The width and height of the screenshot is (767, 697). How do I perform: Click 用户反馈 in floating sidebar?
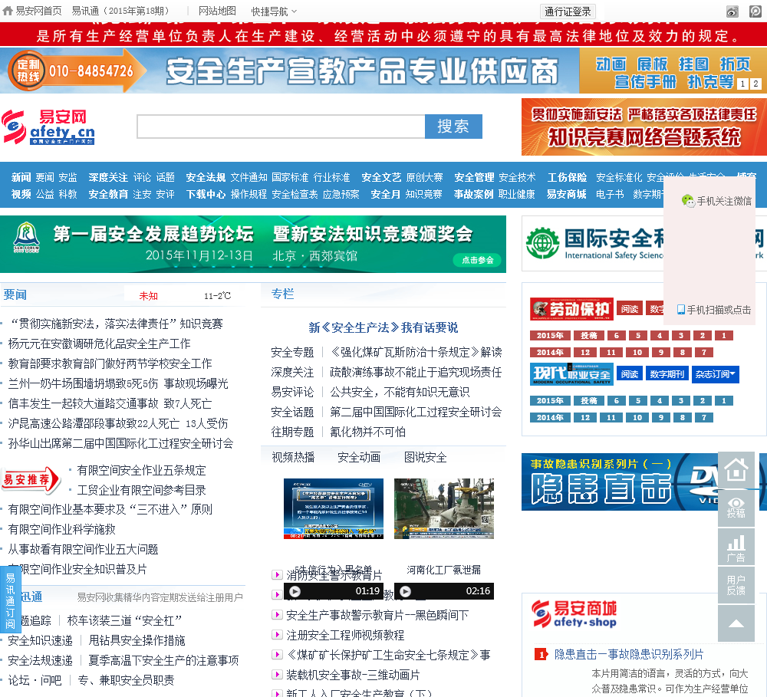[736, 585]
